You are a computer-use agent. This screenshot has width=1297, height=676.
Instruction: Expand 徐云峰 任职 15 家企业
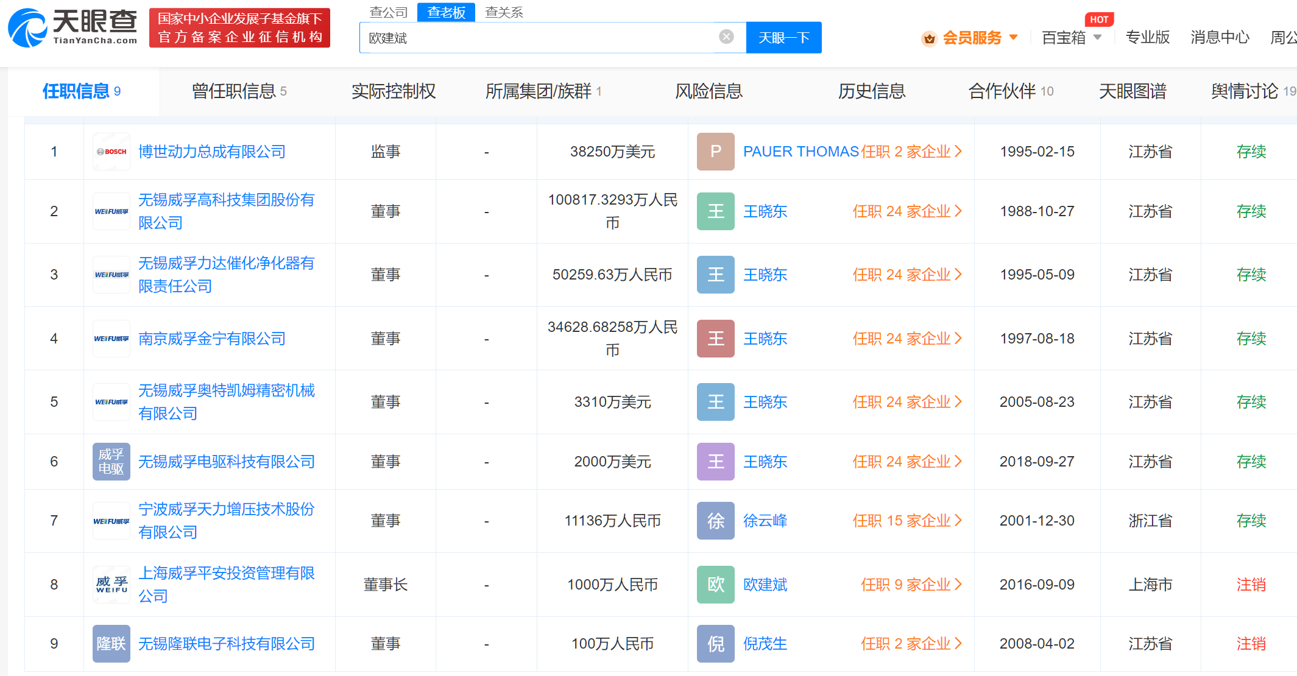pyautogui.click(x=908, y=521)
